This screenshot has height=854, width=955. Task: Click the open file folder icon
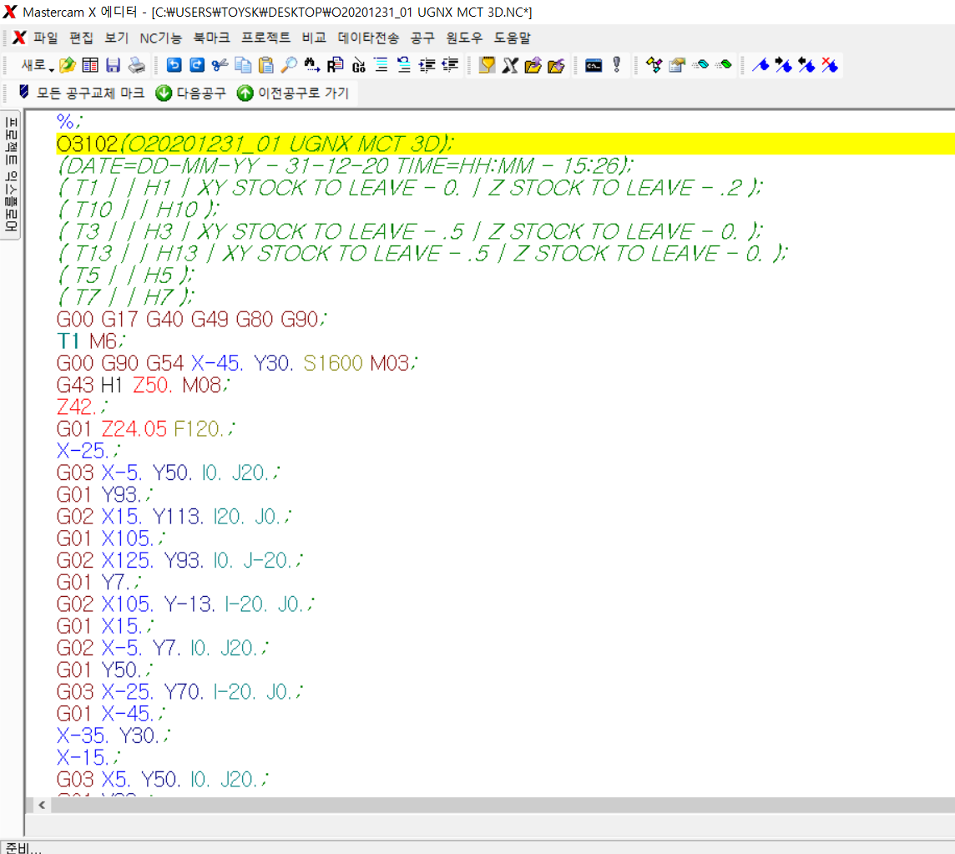tap(68, 65)
